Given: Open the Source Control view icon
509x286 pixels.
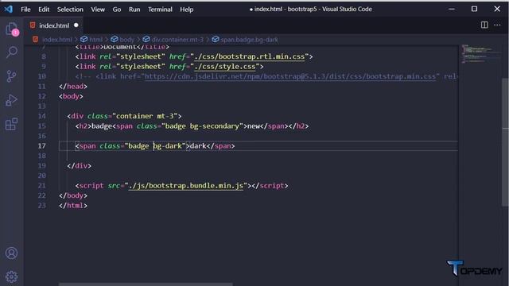Looking at the screenshot, I should pyautogui.click(x=12, y=76).
